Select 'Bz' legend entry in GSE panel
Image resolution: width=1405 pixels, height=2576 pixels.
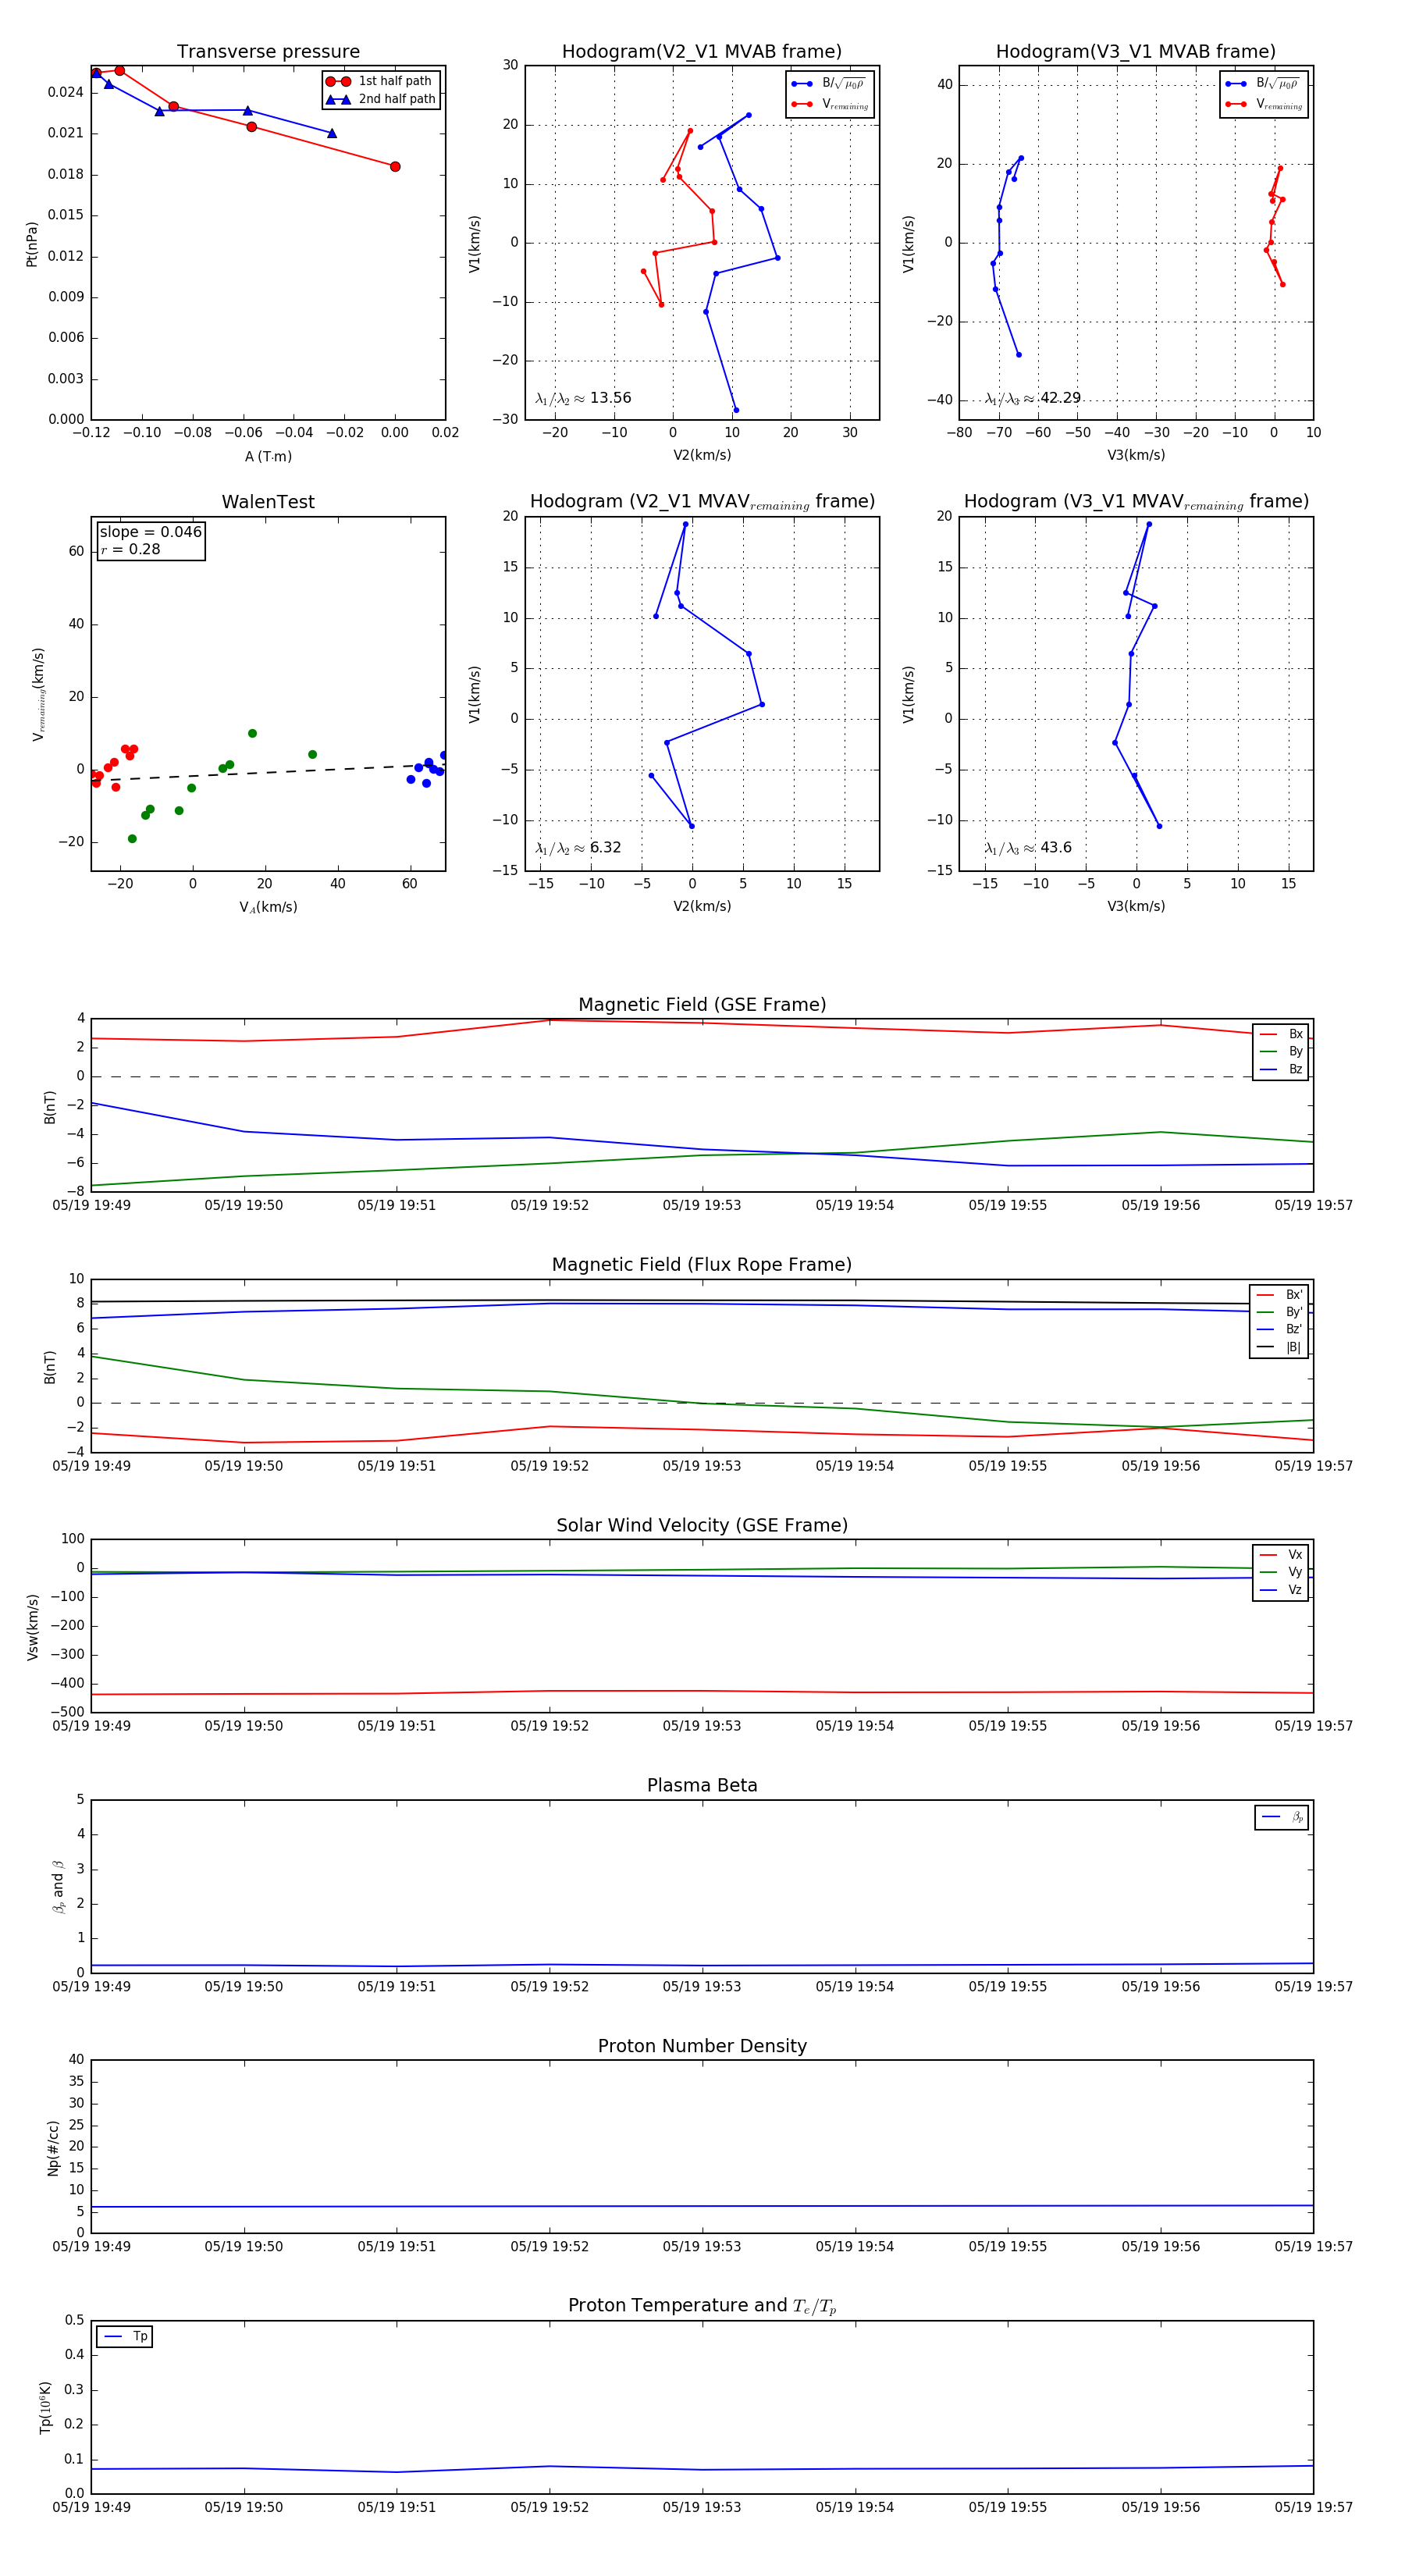1281,1069
